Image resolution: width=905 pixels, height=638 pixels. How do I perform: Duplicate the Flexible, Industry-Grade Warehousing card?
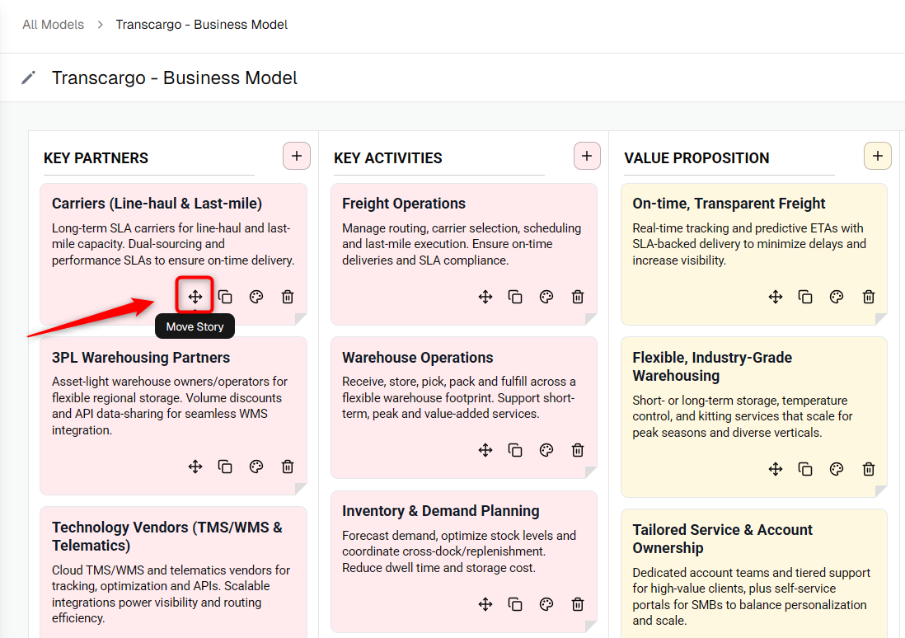tap(806, 469)
